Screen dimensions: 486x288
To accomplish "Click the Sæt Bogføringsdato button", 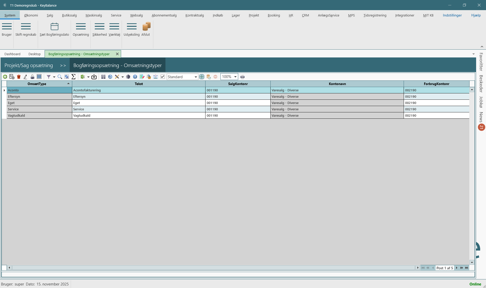I will [54, 29].
